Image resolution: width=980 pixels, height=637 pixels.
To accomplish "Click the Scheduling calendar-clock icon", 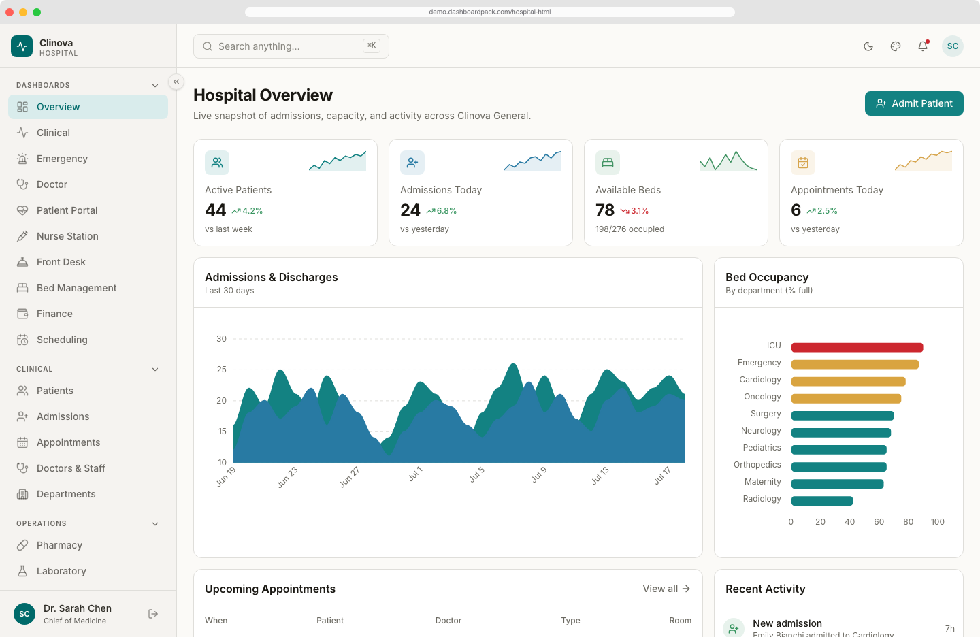I will tap(22, 340).
